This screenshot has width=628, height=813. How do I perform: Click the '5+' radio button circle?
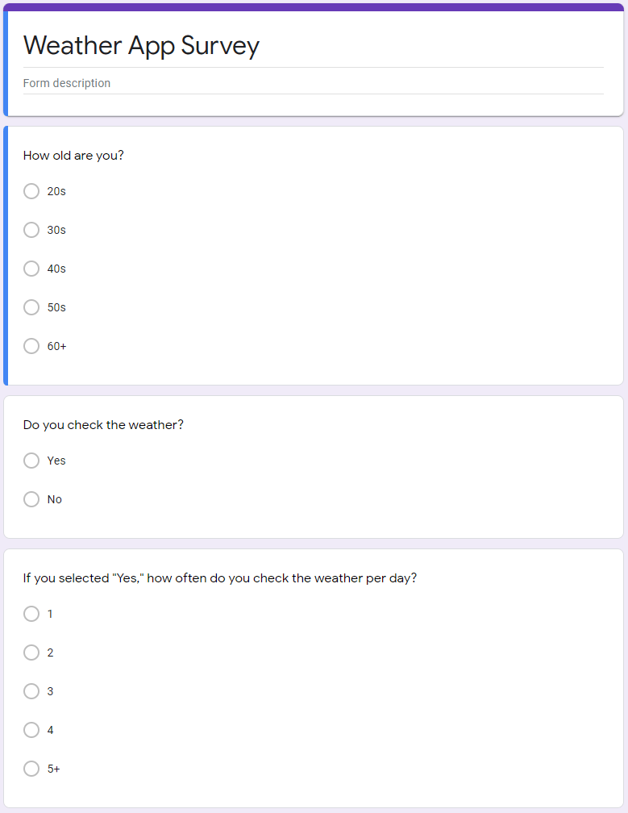[x=31, y=769]
